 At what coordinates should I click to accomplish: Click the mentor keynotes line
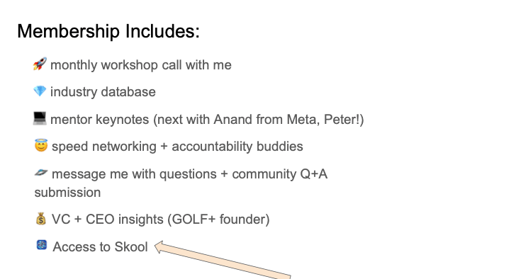tap(207, 120)
